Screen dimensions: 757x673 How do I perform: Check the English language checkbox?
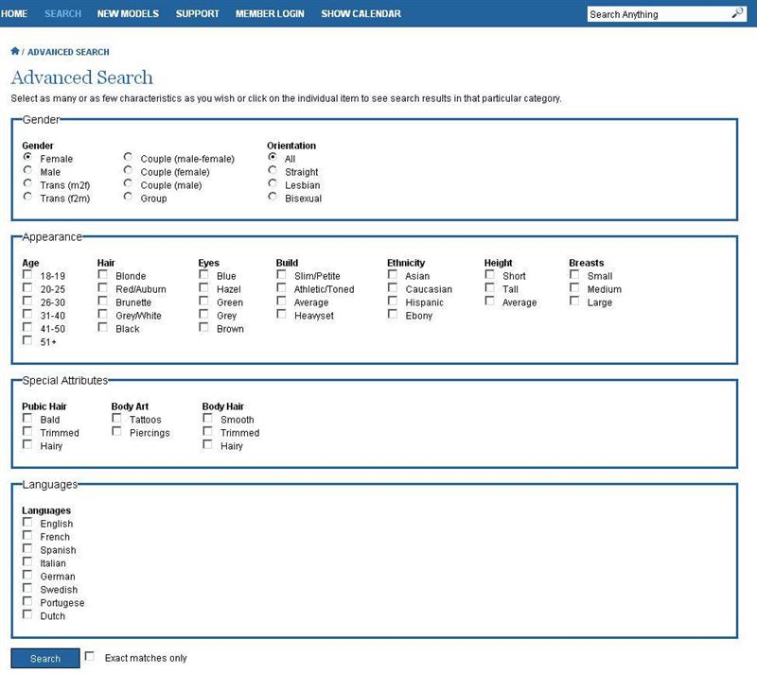click(x=27, y=522)
